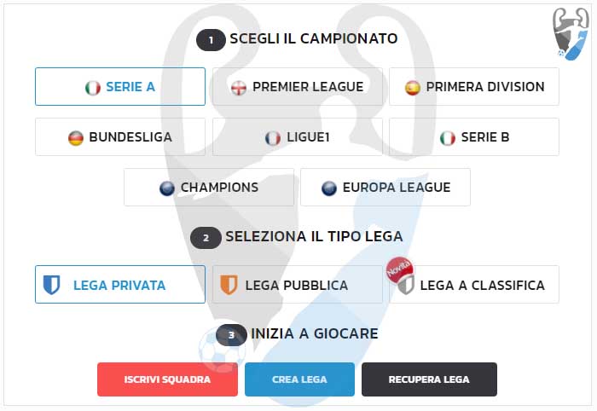Click the blue shield icon for Lega Privata
597x411 pixels.
(52, 285)
